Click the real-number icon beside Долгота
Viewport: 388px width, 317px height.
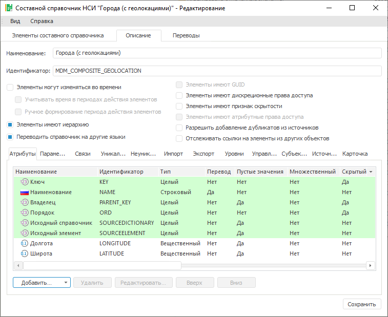pos(24,243)
